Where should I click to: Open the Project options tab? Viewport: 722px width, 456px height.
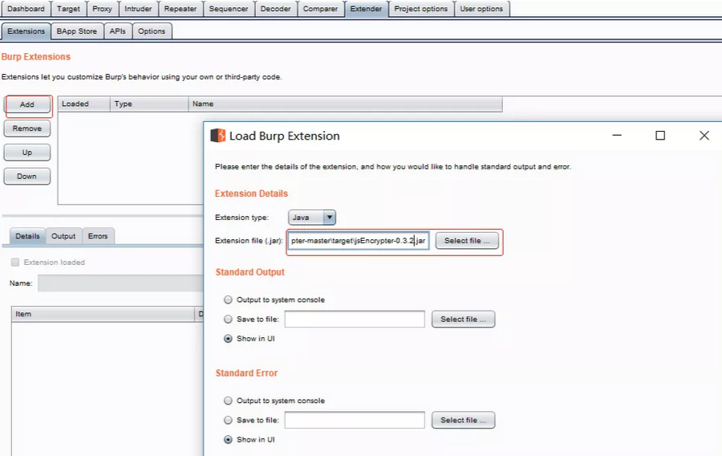click(421, 9)
